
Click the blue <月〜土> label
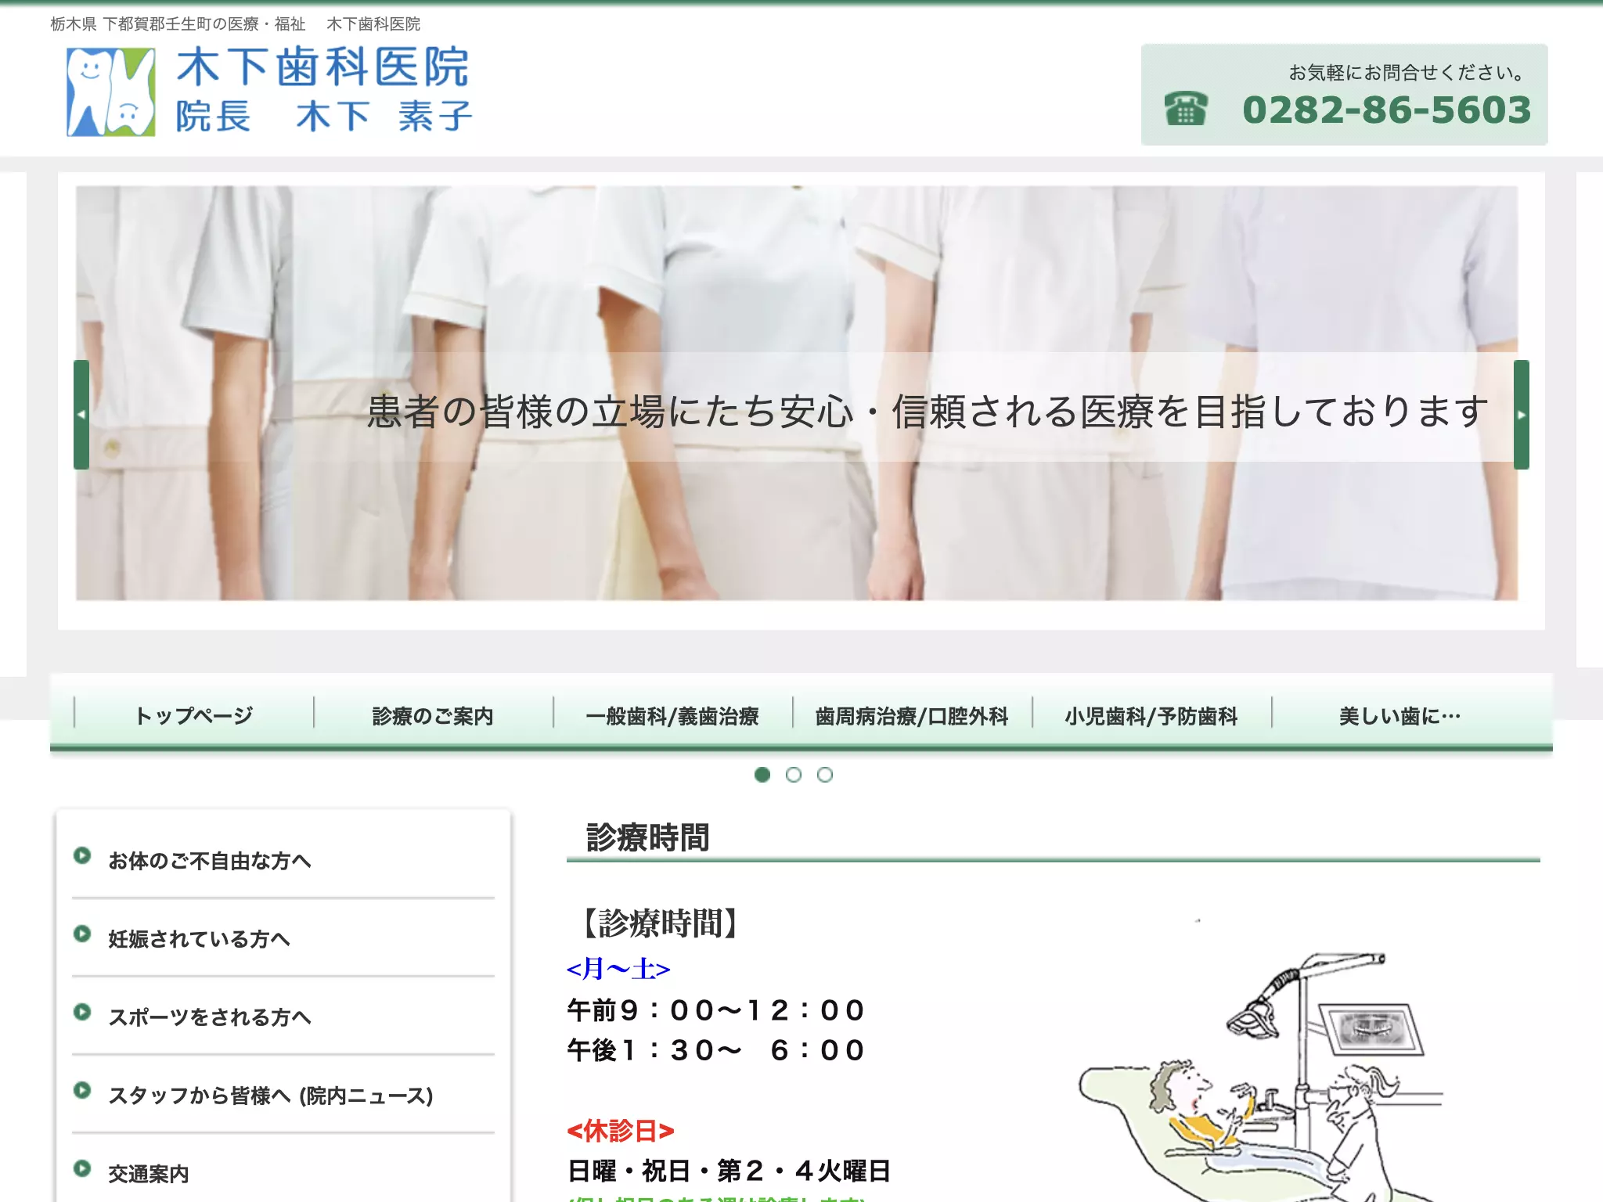(618, 969)
